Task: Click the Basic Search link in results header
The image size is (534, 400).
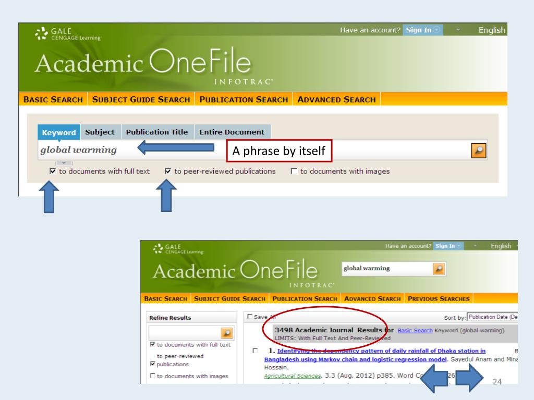Action: [415, 330]
